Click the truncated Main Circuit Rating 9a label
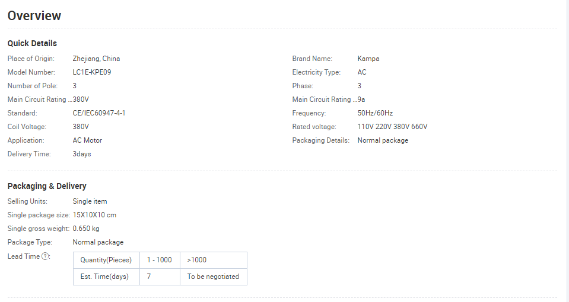Viewport: 569px width, 302px height. [x=325, y=99]
